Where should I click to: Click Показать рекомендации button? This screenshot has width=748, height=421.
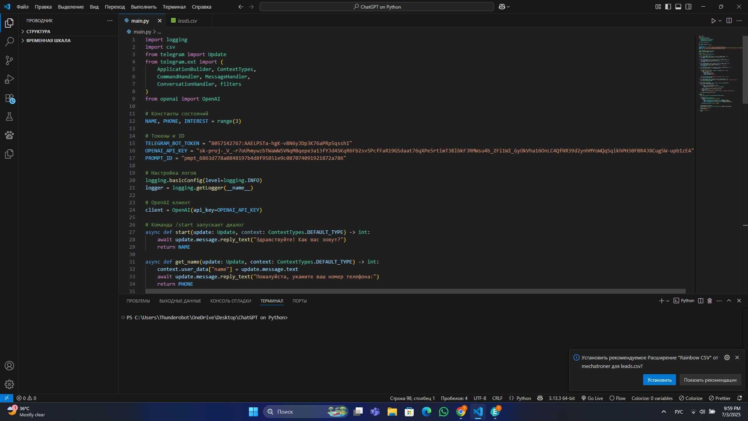coord(710,380)
